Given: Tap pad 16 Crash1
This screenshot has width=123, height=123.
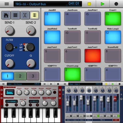Looking at the screenshot, I should pos(113,19).
